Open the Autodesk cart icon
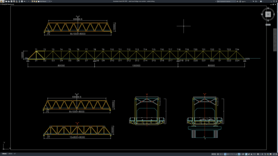 click(253, 1)
